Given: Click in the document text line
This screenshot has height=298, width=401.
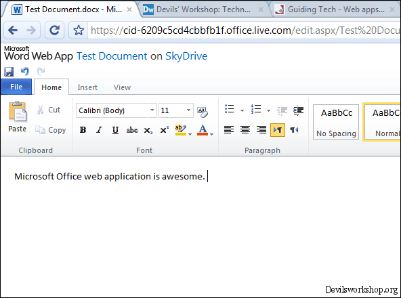Looking at the screenshot, I should pos(110,177).
